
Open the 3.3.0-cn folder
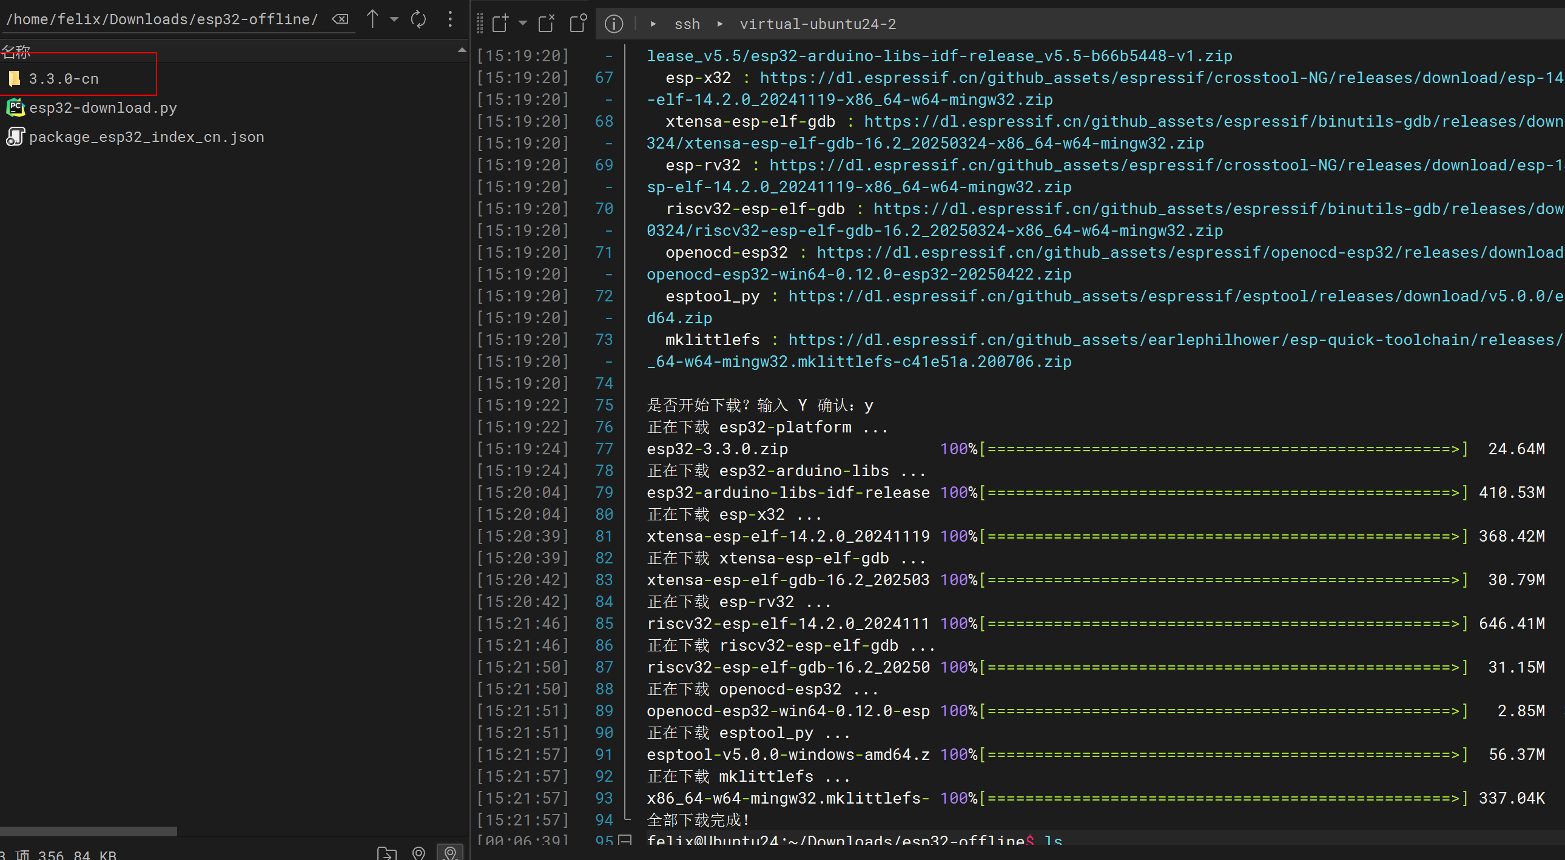63,79
